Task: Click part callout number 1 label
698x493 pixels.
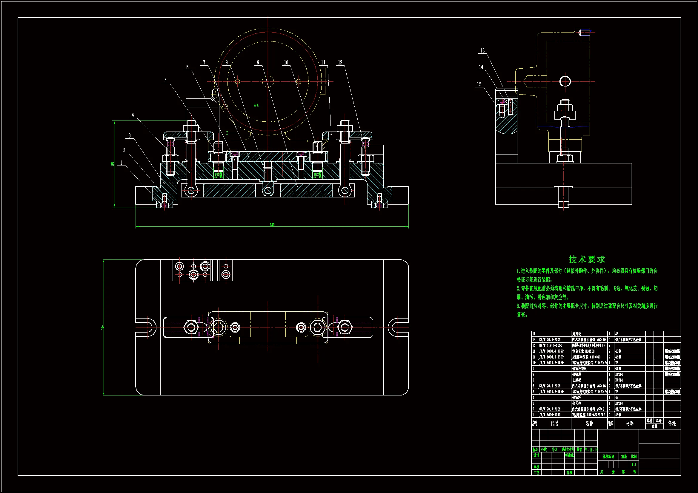Action: click(121, 163)
